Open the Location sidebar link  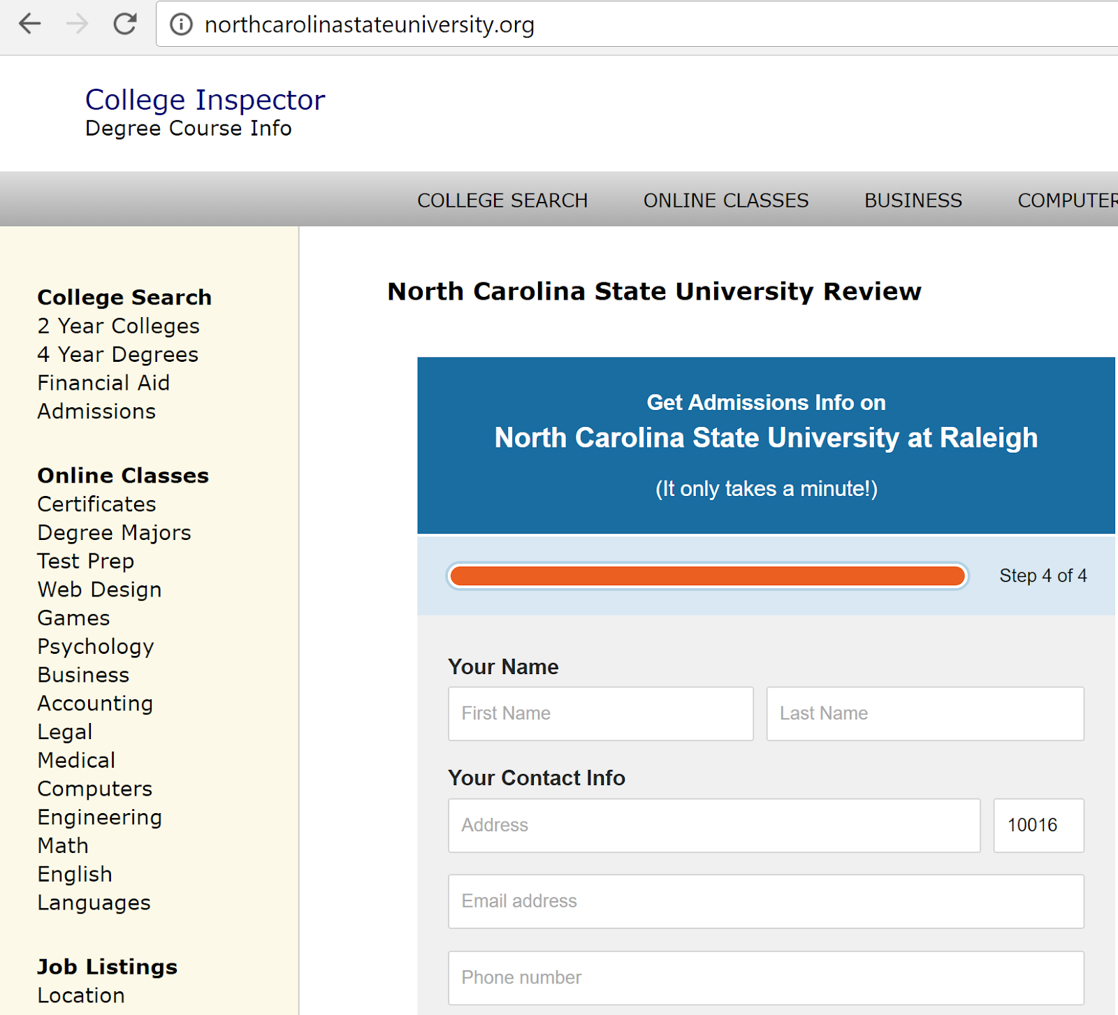click(81, 995)
